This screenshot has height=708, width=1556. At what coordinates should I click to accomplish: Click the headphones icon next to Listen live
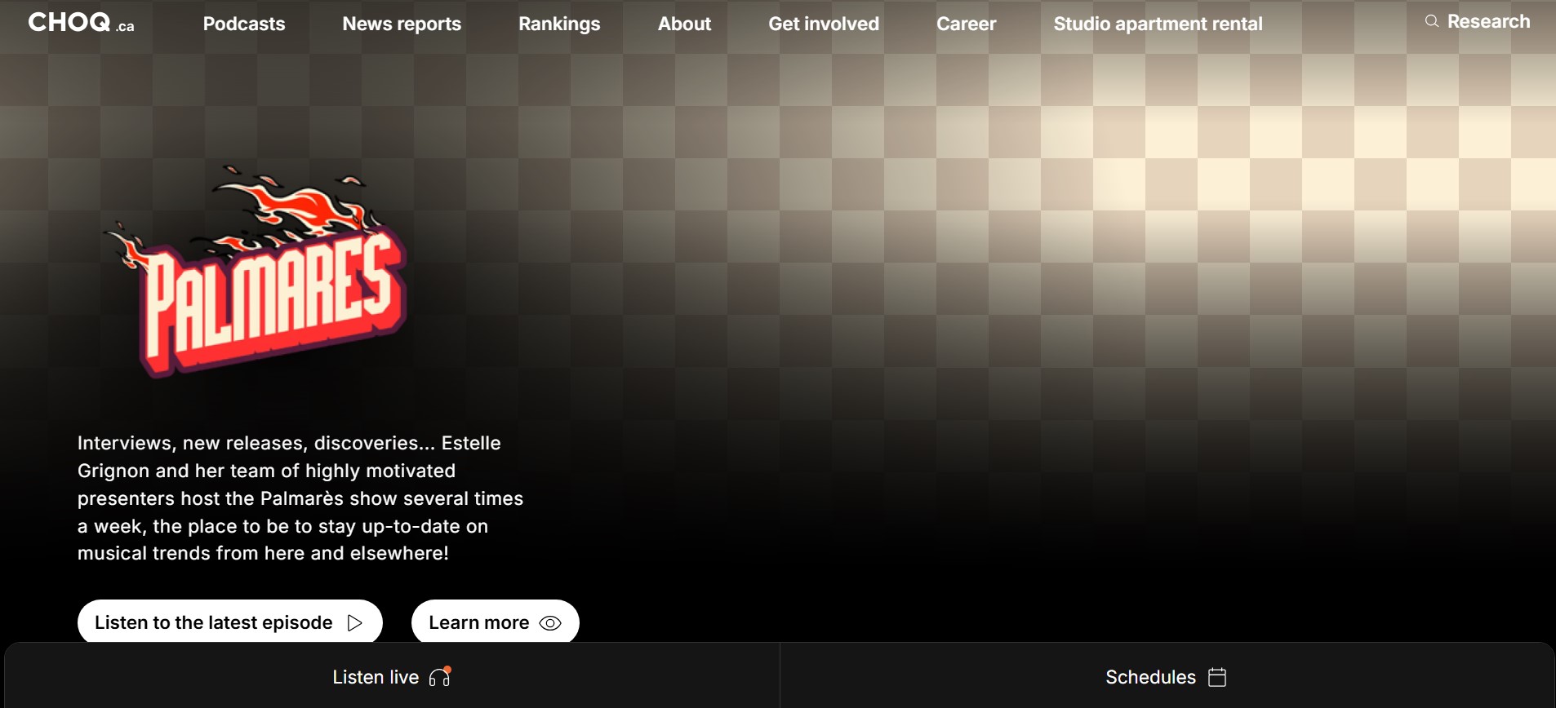pyautogui.click(x=440, y=677)
